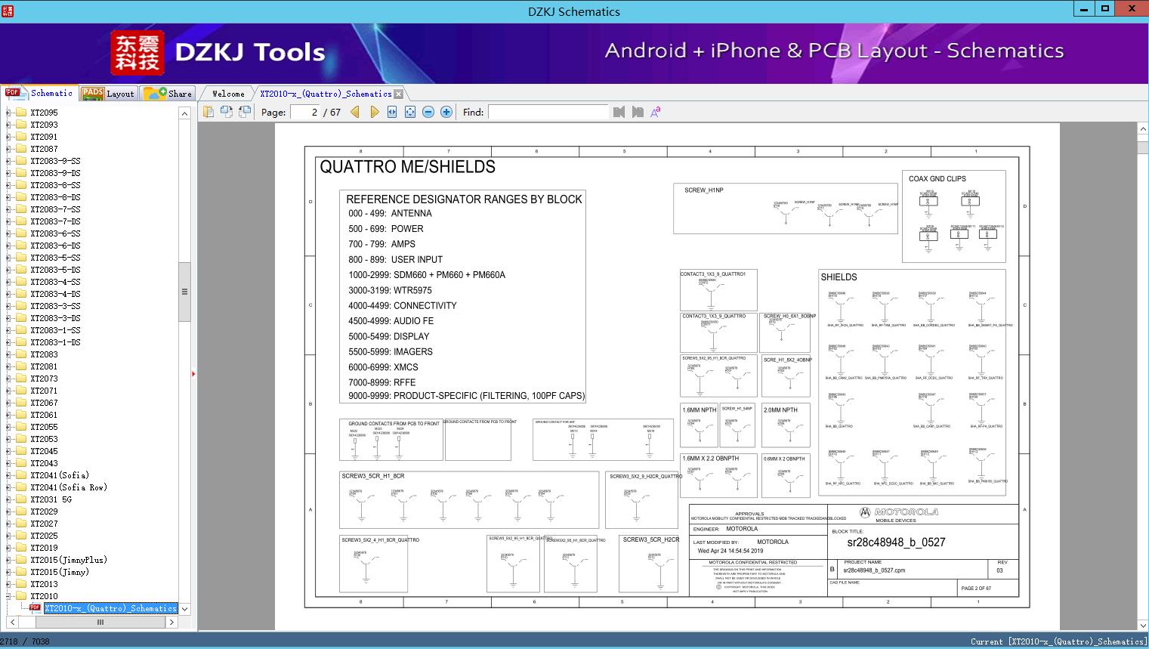Viewport: 1149px width, 649px height.
Task: Select XT2019 tree item
Action: (x=44, y=548)
